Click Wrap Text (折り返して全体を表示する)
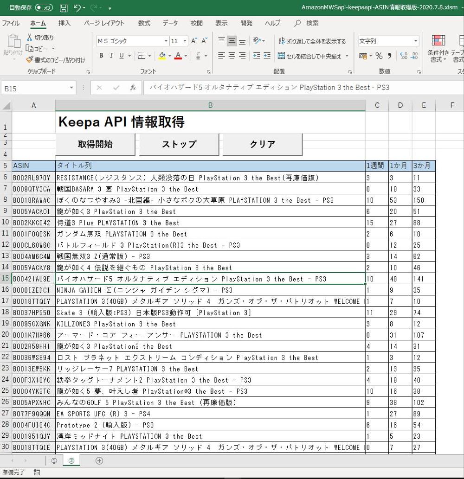Viewport: 464px width, 479px height. point(312,41)
